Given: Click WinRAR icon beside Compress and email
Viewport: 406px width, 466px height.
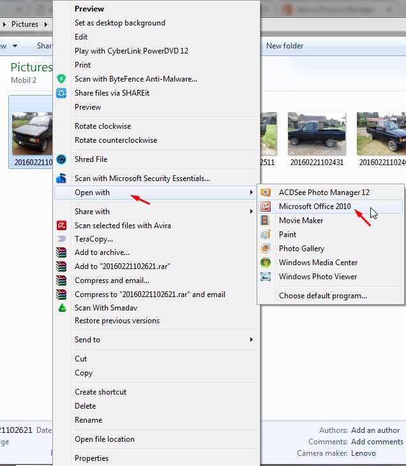Looking at the screenshot, I should pos(61,280).
